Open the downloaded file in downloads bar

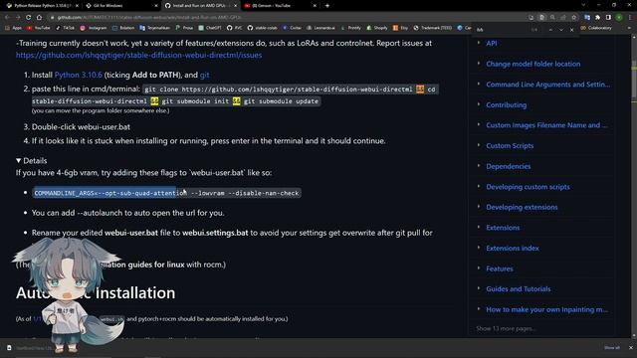[x=29, y=348]
